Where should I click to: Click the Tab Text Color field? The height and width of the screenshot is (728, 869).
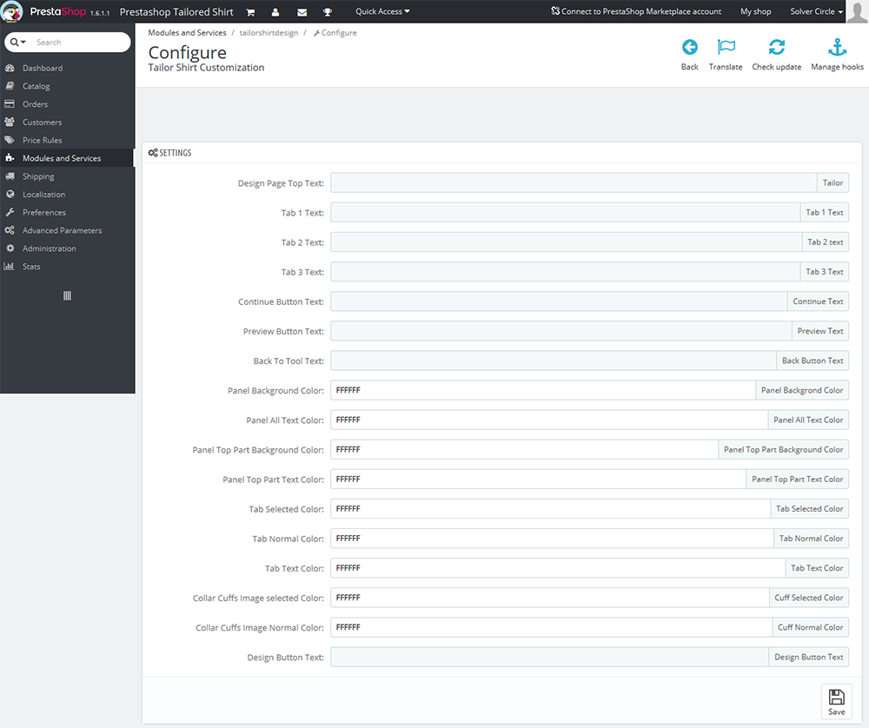pyautogui.click(x=558, y=568)
